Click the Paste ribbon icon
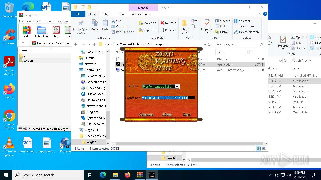 [105, 25]
